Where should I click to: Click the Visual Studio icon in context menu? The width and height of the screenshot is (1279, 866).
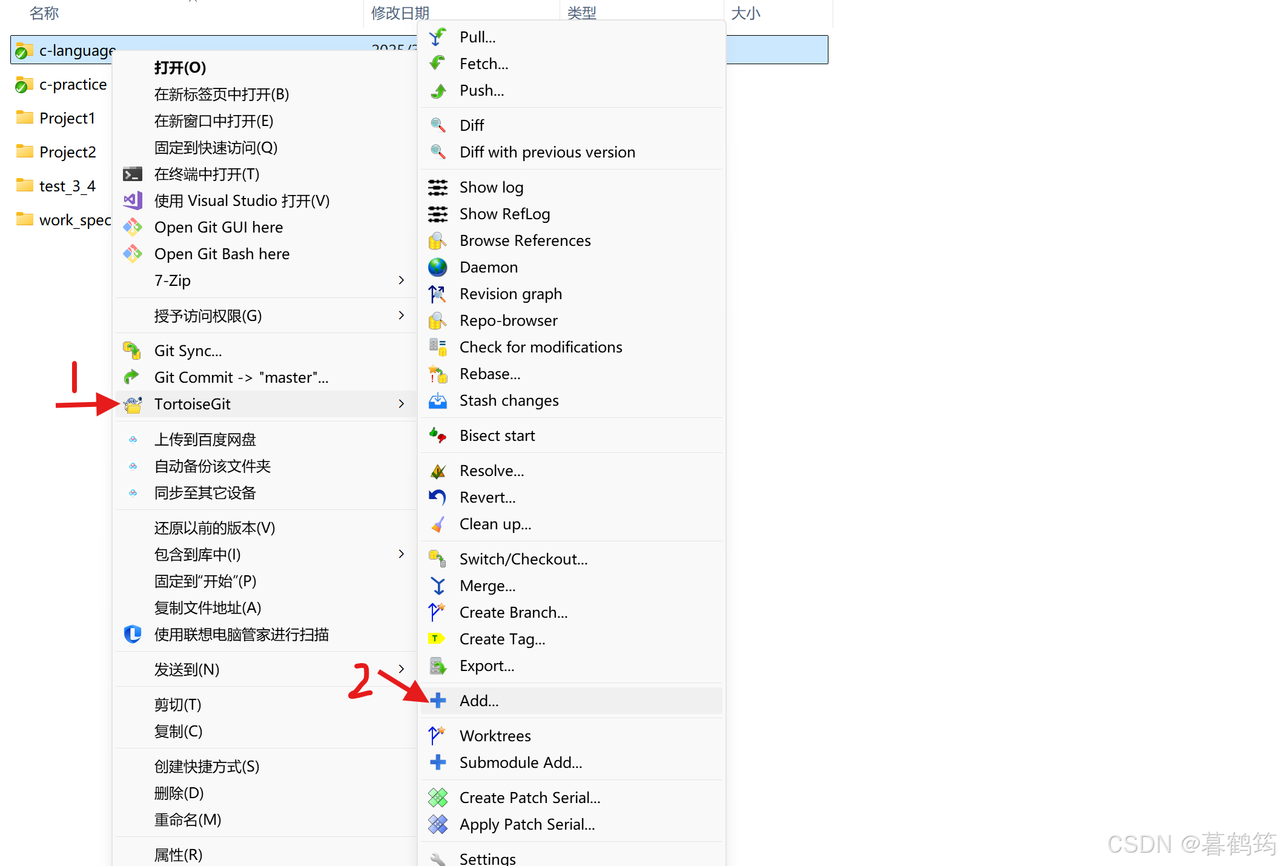[133, 200]
